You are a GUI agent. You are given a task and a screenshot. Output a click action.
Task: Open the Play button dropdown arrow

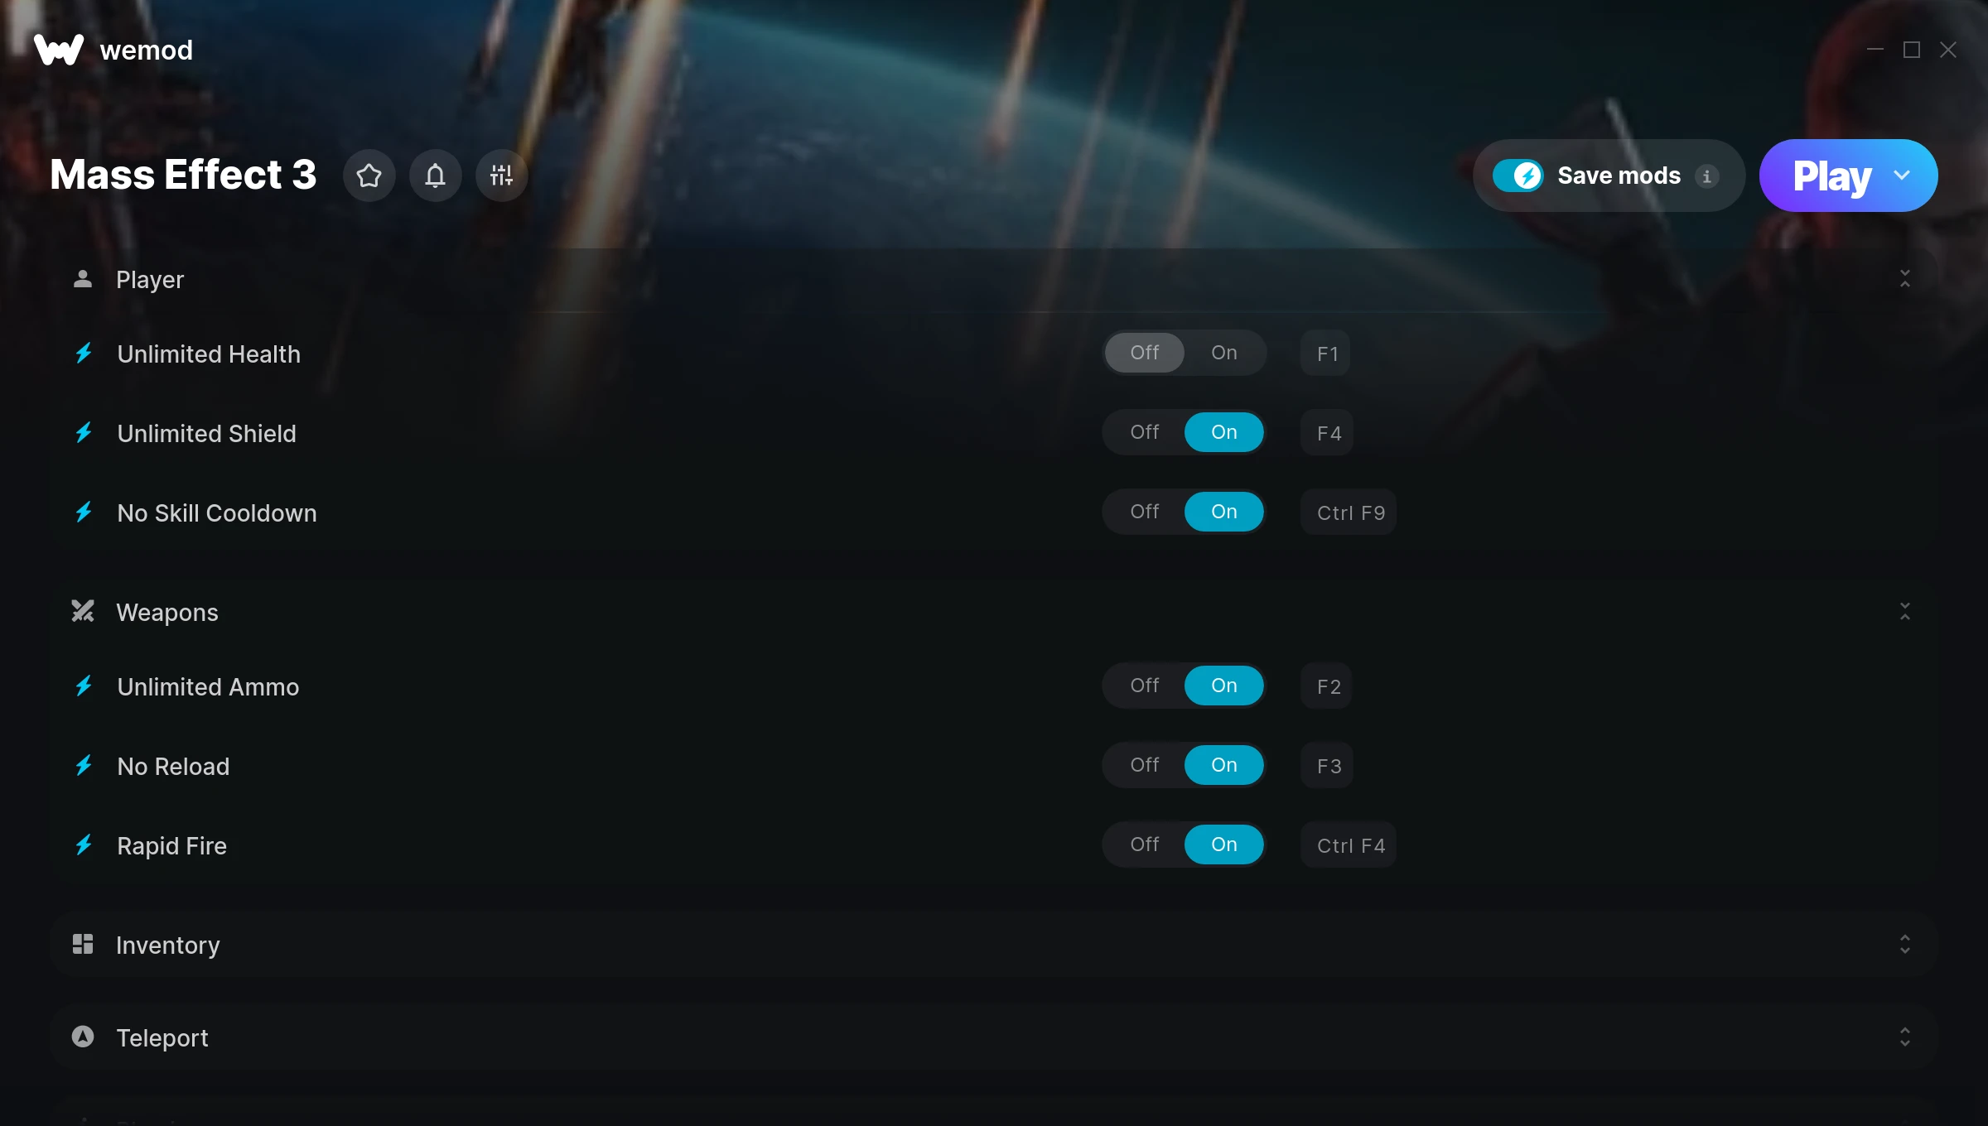point(1902,176)
